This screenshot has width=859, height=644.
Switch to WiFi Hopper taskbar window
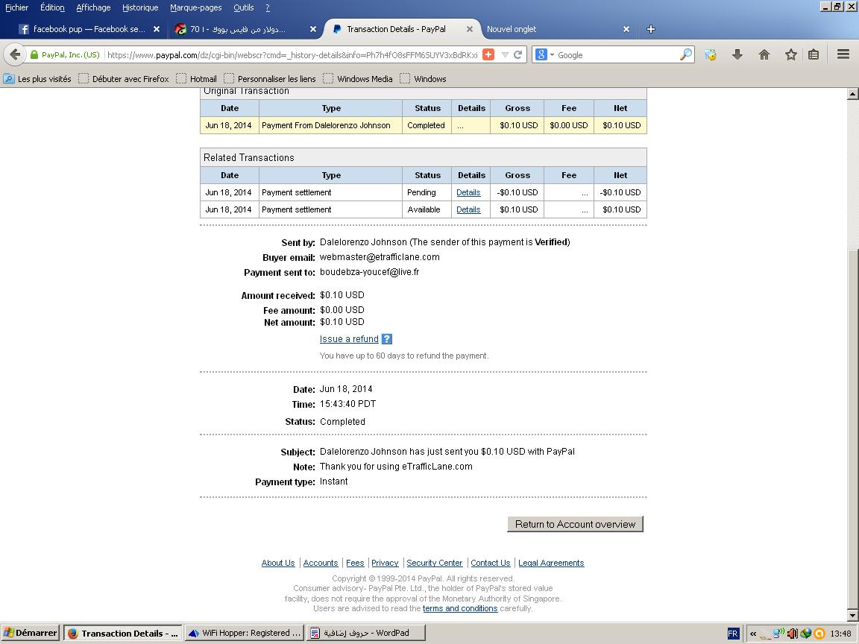[x=245, y=633]
